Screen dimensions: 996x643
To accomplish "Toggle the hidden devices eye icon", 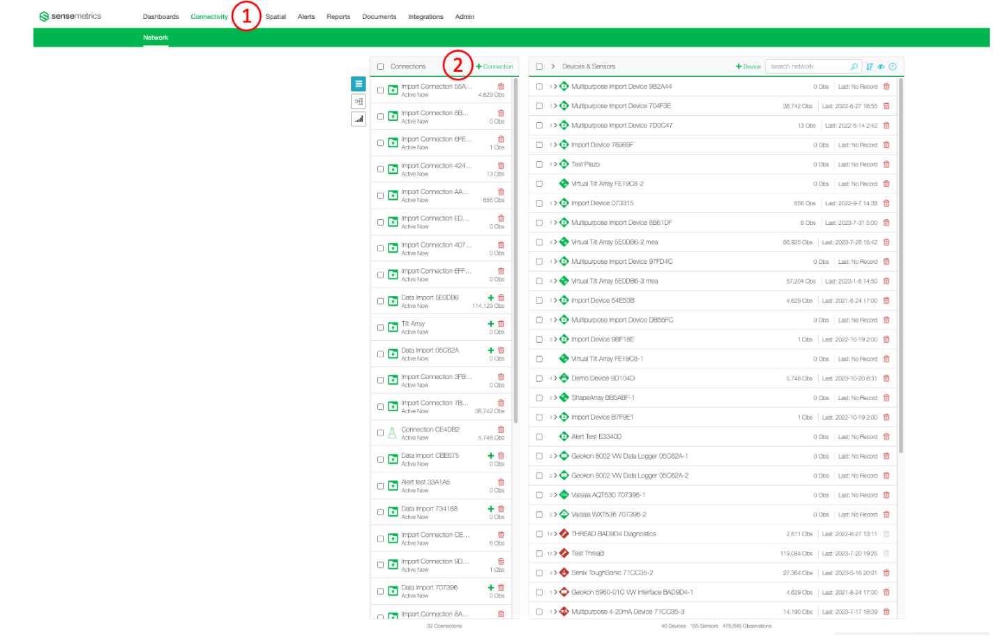I will point(881,66).
